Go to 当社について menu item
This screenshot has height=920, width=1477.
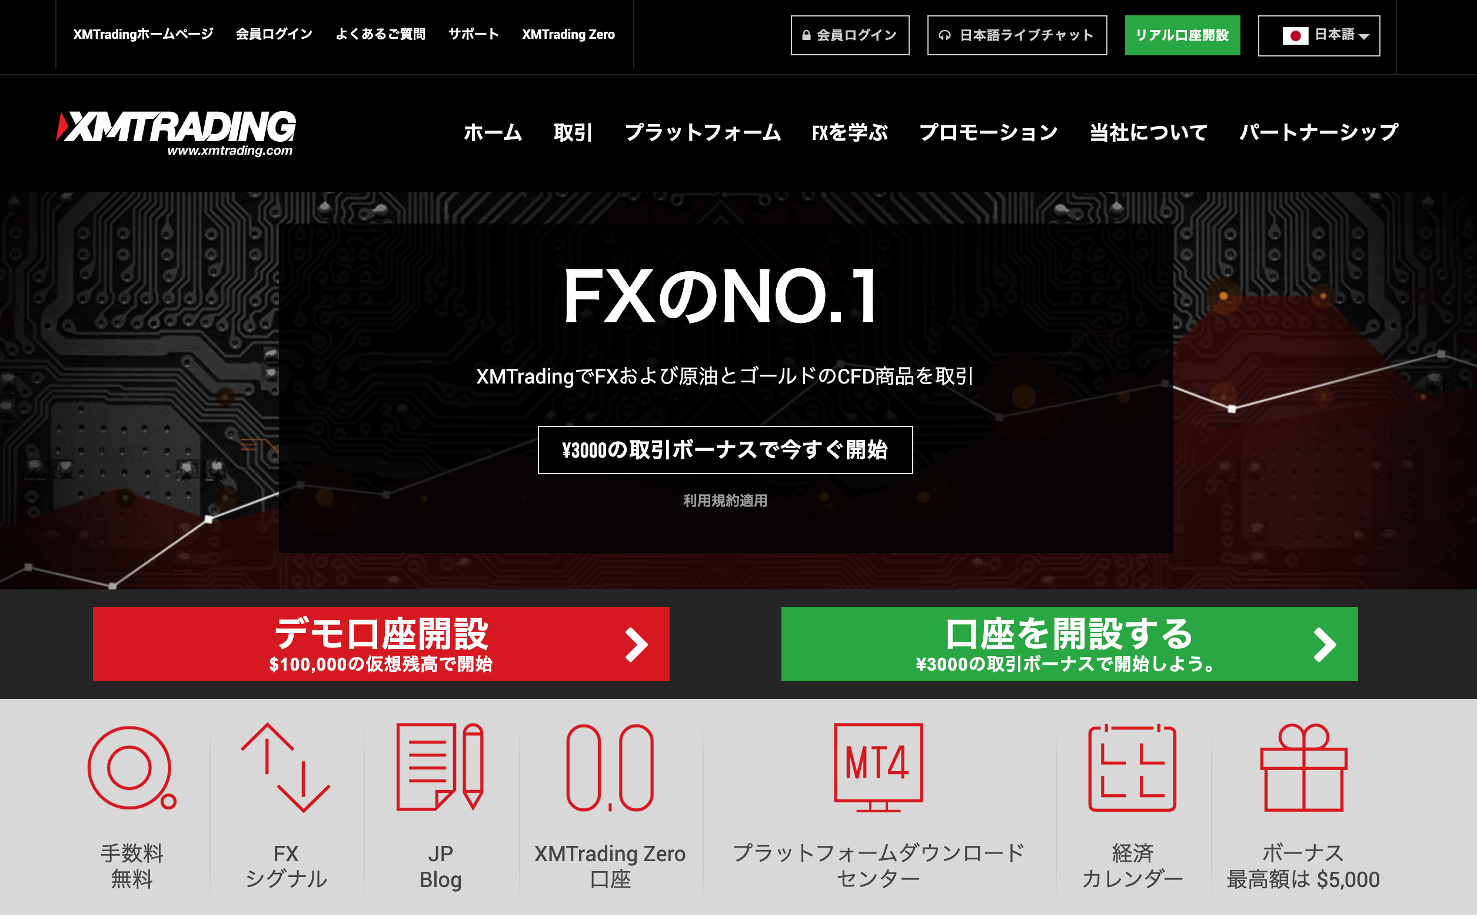(1149, 132)
